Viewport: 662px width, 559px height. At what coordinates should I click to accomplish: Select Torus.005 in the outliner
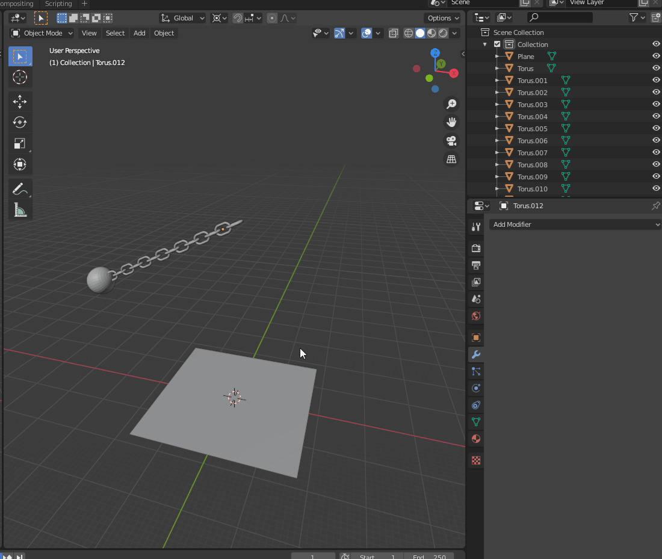point(532,129)
